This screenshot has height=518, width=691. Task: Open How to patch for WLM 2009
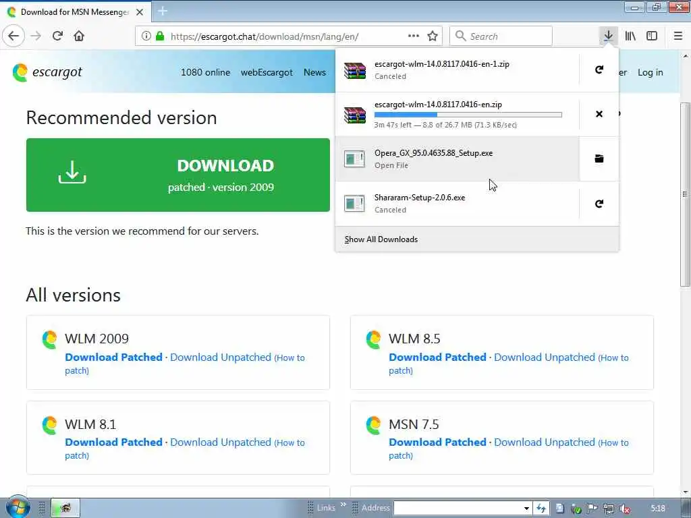tap(289, 358)
